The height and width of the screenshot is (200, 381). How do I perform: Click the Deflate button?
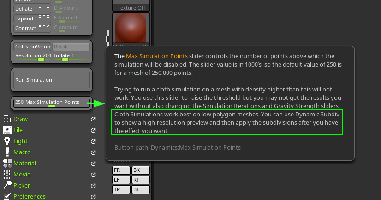32,9
